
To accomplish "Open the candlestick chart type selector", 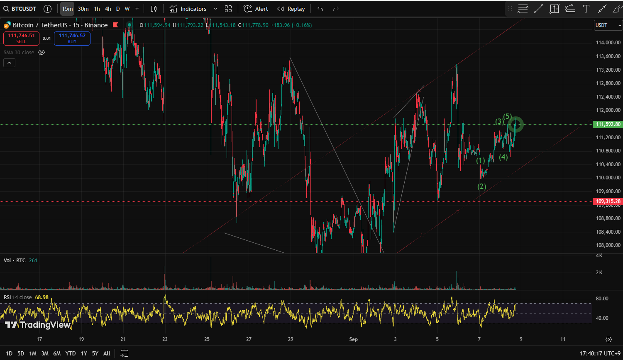I will pos(154,9).
